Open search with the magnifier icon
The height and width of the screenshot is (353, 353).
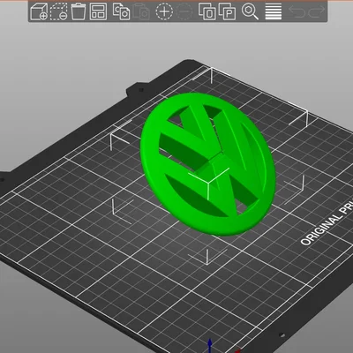point(250,11)
